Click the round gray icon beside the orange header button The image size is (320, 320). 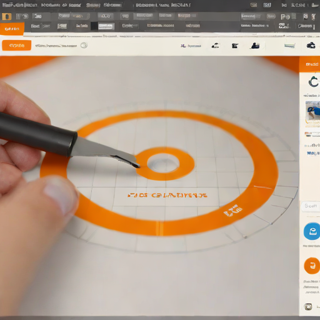[x=84, y=45]
